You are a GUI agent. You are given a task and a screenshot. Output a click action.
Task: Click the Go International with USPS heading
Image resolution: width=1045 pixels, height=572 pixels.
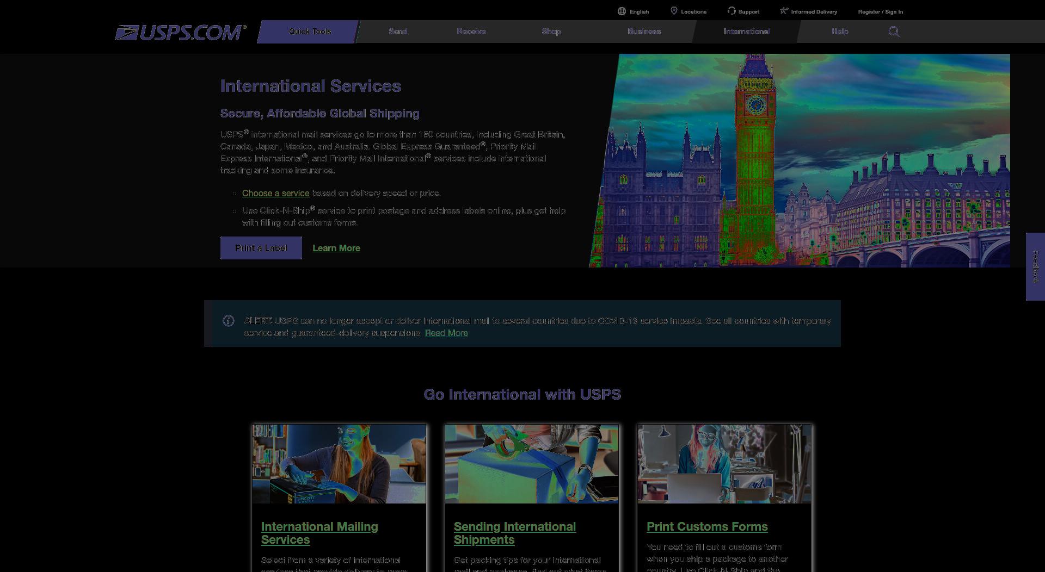(522, 394)
